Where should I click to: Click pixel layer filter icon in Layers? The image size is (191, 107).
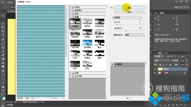coord(168,56)
